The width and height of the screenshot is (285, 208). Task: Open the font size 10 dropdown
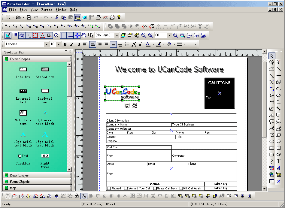[x=59, y=44]
